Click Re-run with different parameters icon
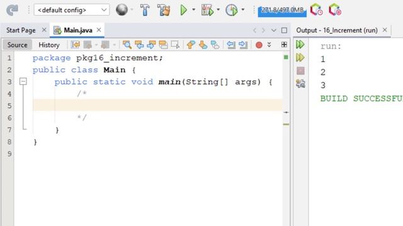 pos(300,57)
